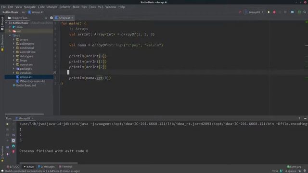Open the File menu
Viewport: 308px width, 173px height.
pyautogui.click(x=3, y=7)
